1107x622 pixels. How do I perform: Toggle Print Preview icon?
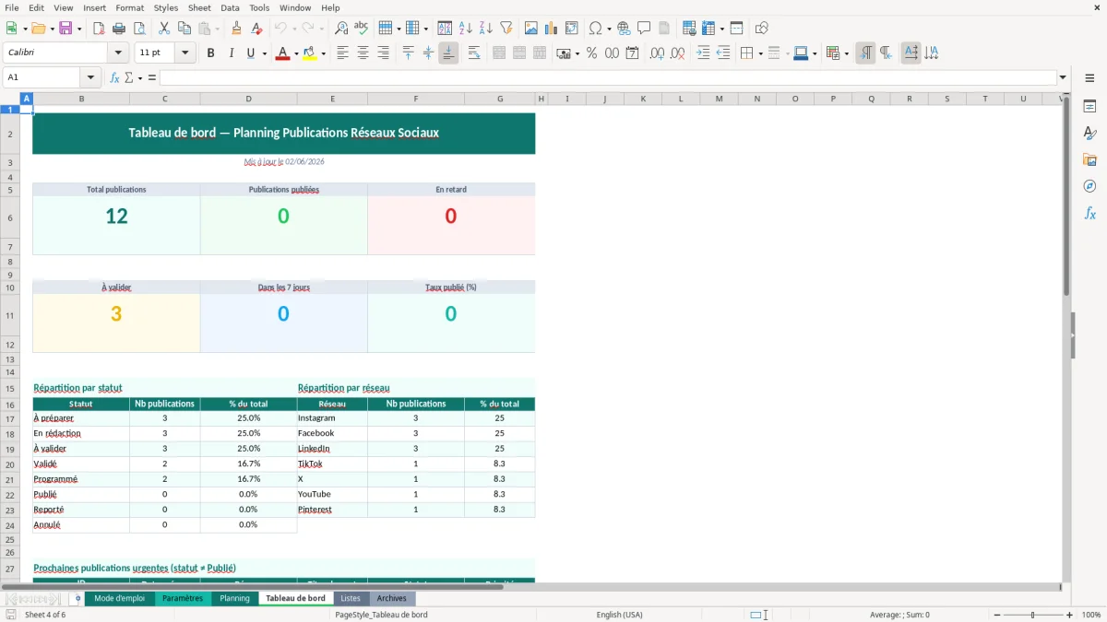tap(139, 29)
